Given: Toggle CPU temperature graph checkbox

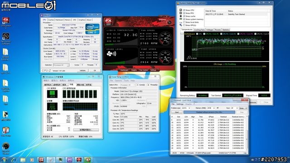Looking at the screenshot, I should (x=197, y=34).
